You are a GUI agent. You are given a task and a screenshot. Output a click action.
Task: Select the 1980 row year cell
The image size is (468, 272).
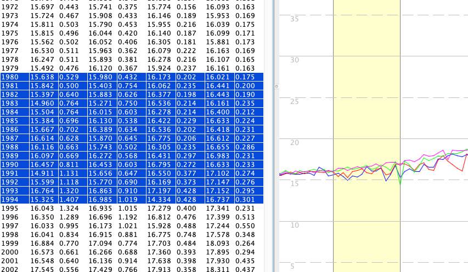tap(10, 77)
